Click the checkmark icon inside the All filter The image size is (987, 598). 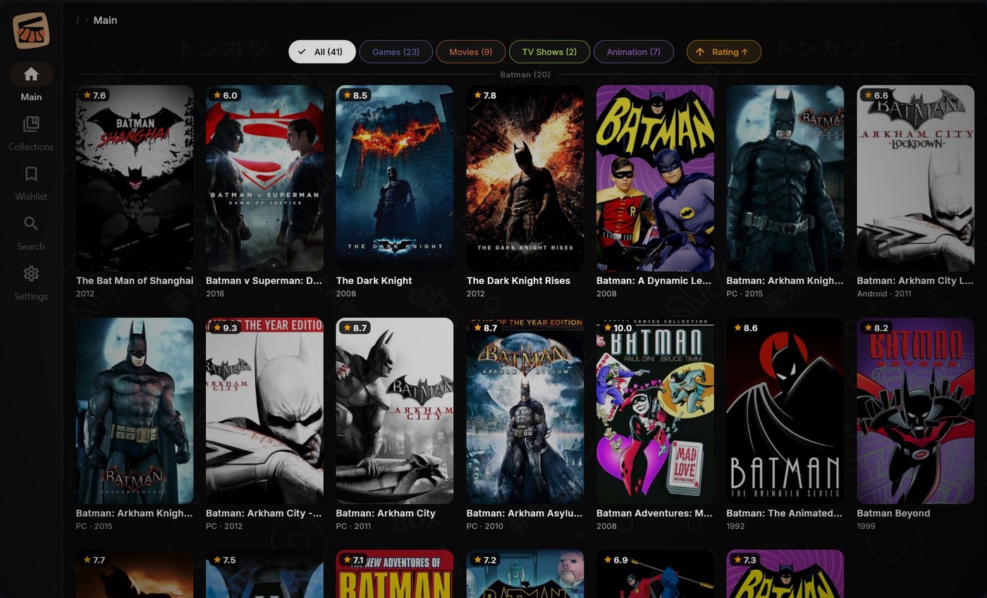[302, 51]
